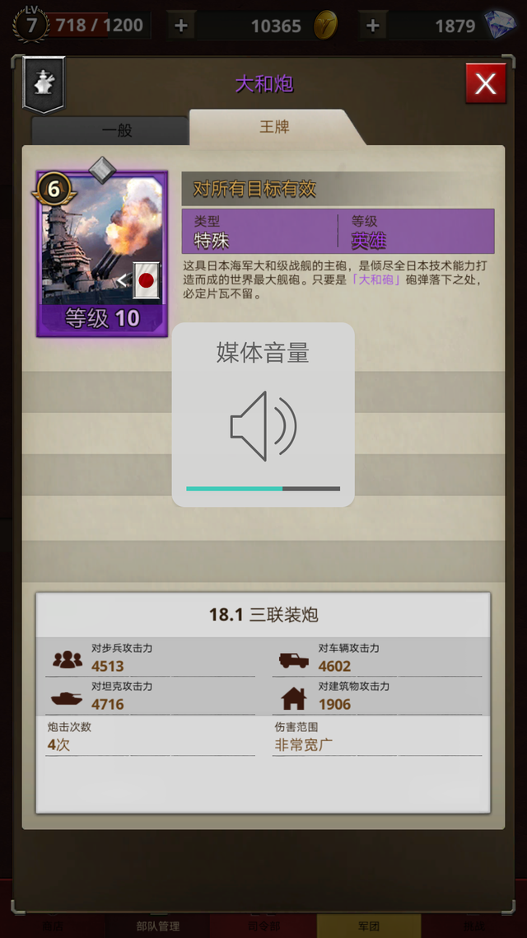Close the 大和炮 dialog with red X
527x938 pixels.
pos(486,84)
